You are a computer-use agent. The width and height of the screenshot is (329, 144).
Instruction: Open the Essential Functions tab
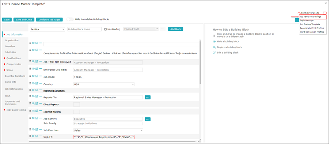click(15, 76)
